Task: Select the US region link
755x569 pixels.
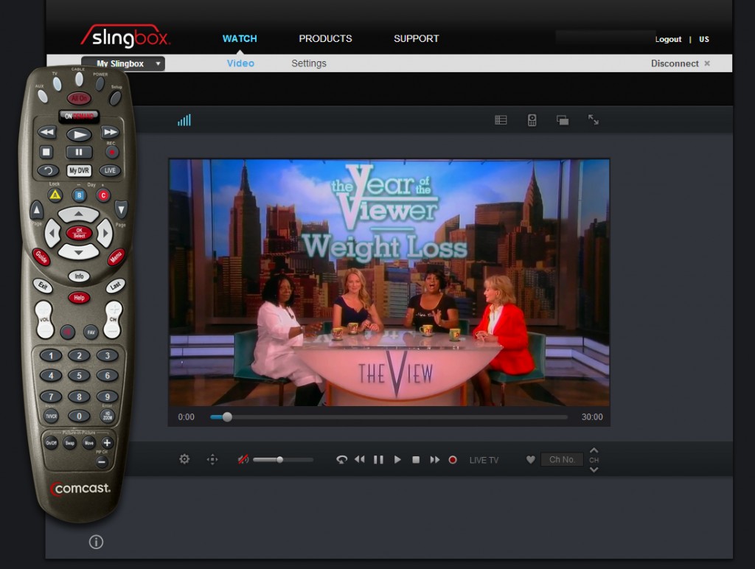Action: click(x=704, y=39)
